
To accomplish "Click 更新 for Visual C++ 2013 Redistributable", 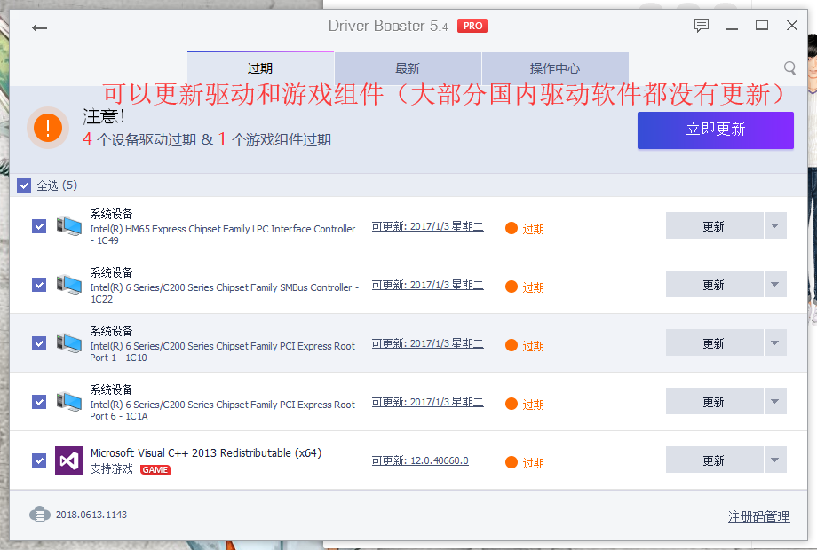I will 714,460.
